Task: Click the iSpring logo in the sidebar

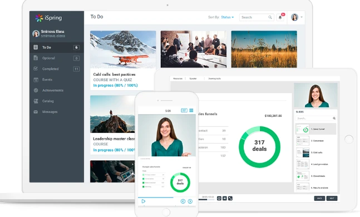Action: pyautogui.click(x=48, y=18)
